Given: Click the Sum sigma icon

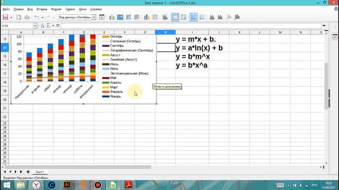Looking at the screenshot, I should coord(48,26).
